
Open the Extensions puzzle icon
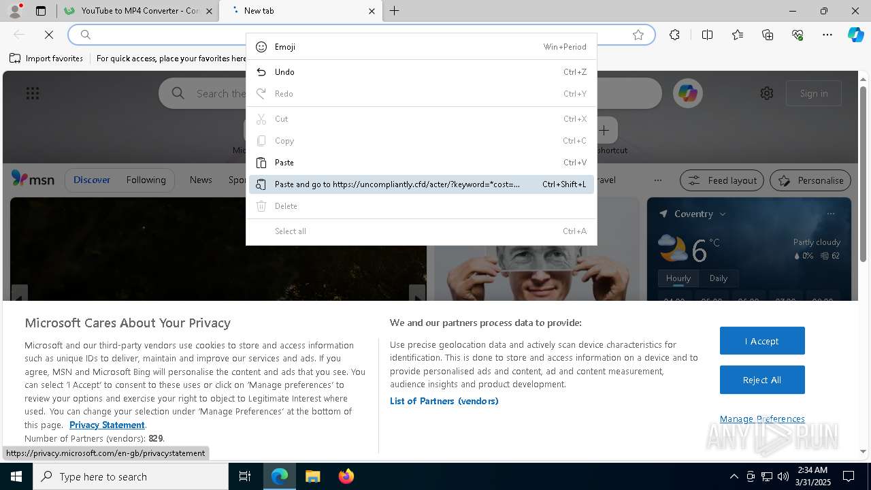pos(674,35)
